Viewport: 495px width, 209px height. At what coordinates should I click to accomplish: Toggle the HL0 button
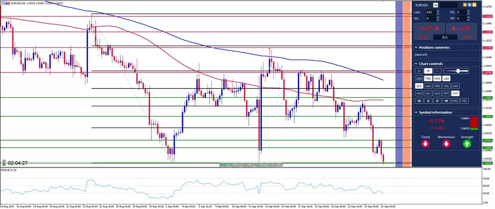[419, 93]
